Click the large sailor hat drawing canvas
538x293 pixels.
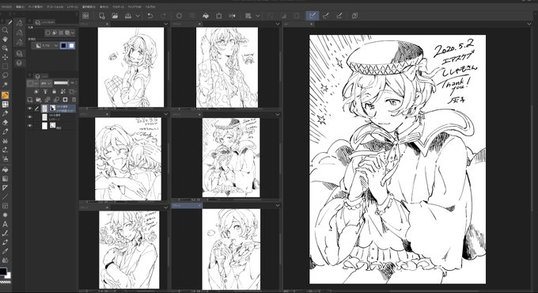coord(397,159)
